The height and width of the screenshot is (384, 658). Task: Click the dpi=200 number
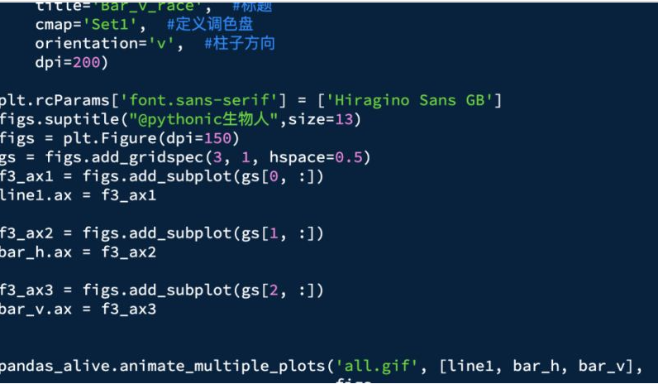[x=87, y=63]
